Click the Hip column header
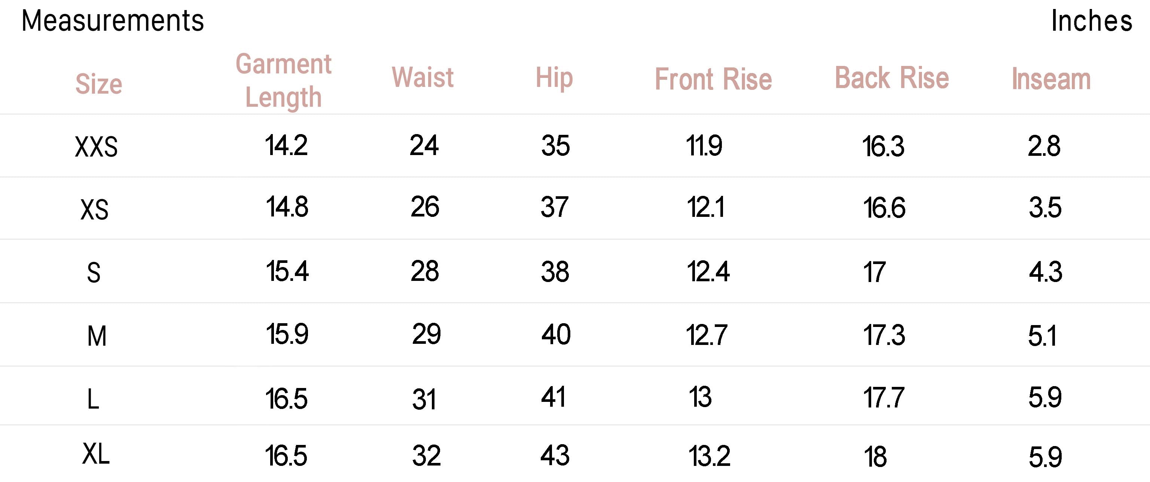Image resolution: width=1150 pixels, height=482 pixels. point(554,78)
